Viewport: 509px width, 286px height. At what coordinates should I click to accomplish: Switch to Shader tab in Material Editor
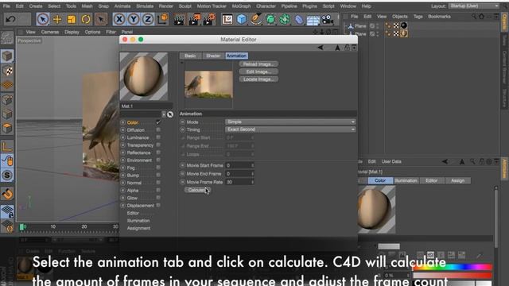tap(213, 56)
